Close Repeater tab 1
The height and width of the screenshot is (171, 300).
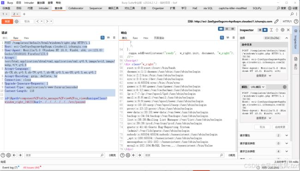tap(6, 14)
